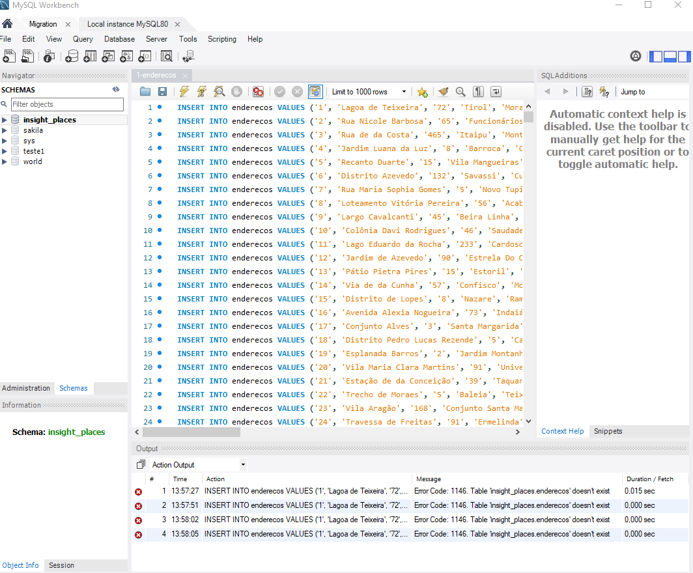693x573 pixels.
Task: Commit the current transaction
Action: pos(280,91)
